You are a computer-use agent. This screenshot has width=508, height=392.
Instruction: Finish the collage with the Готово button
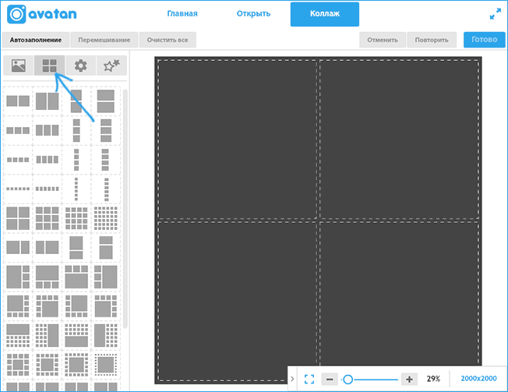pos(485,40)
